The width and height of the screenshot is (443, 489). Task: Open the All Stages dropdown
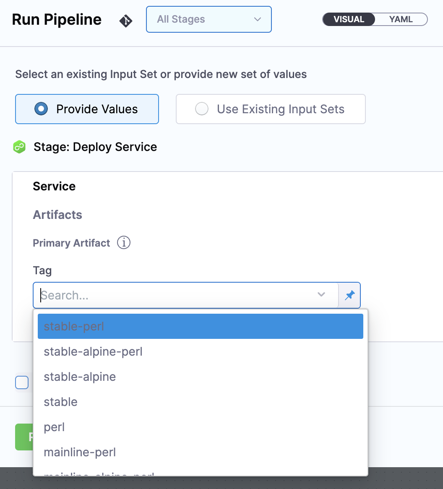(x=208, y=19)
